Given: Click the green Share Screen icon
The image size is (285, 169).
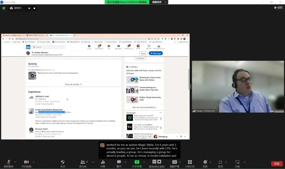Looking at the screenshot, I should (x=137, y=162).
